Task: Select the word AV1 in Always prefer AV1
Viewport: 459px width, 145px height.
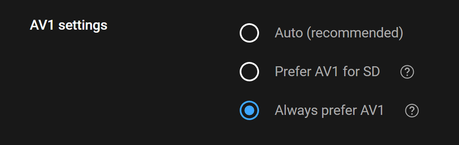Action: (372, 111)
